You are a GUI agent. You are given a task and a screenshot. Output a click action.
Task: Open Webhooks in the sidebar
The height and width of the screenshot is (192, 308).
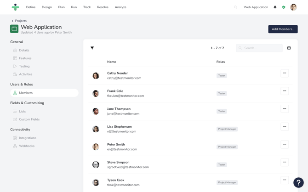pos(27,146)
